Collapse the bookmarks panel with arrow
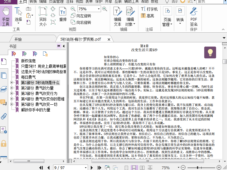 pos(59,46)
